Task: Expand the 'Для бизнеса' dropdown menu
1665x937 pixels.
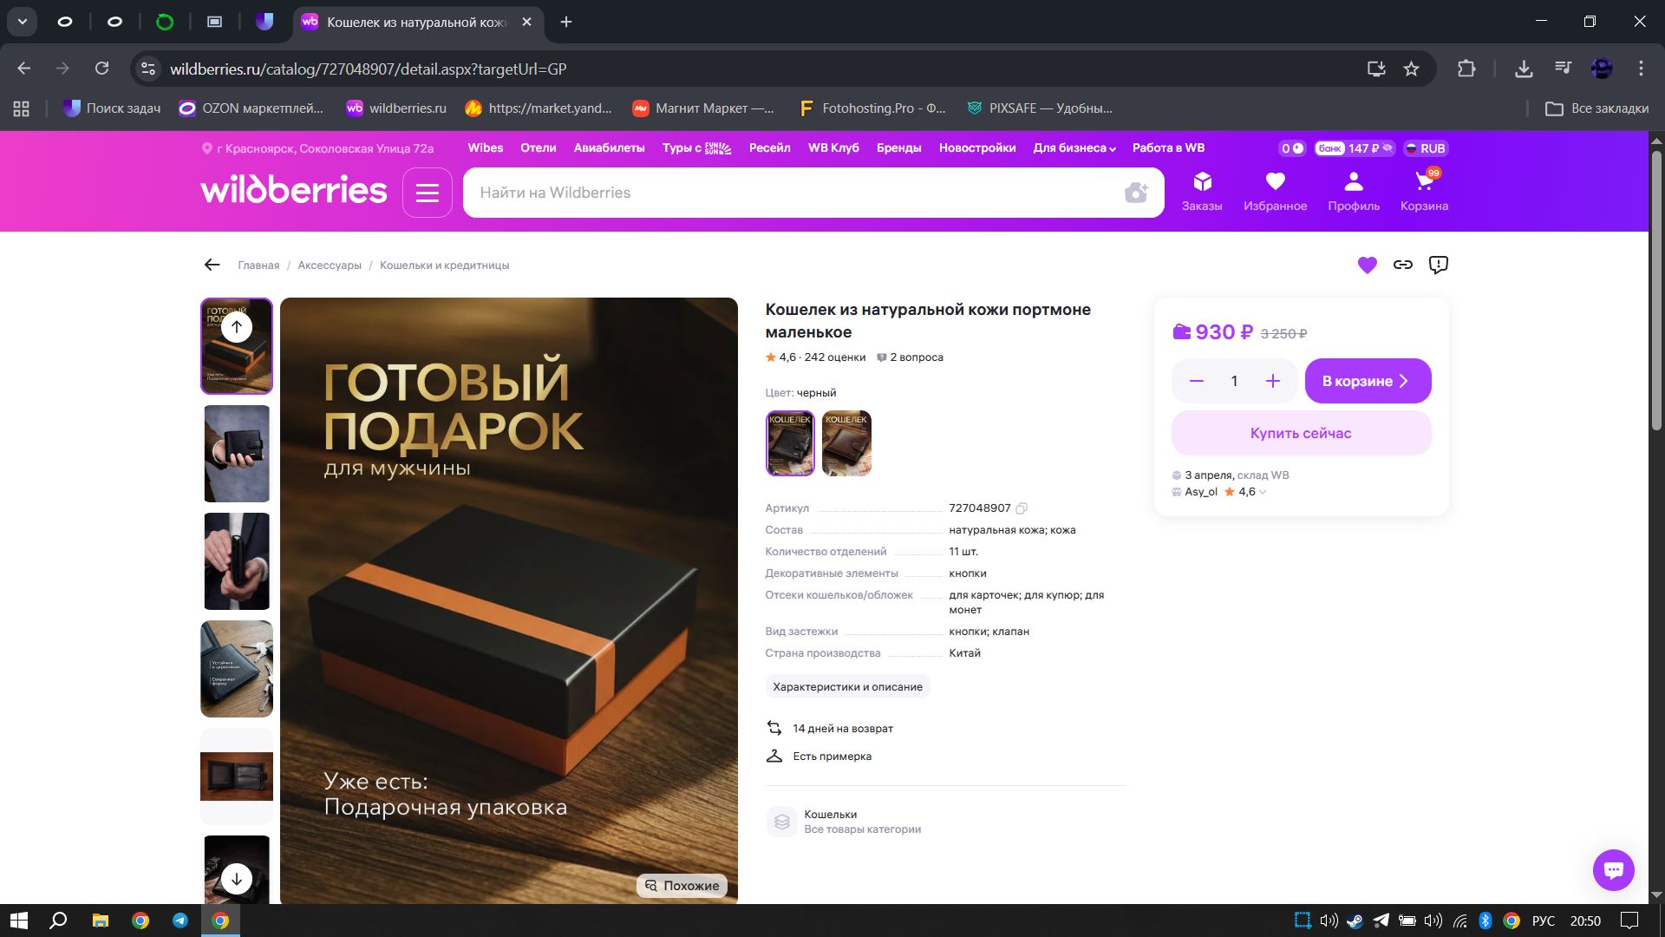Action: [1074, 148]
